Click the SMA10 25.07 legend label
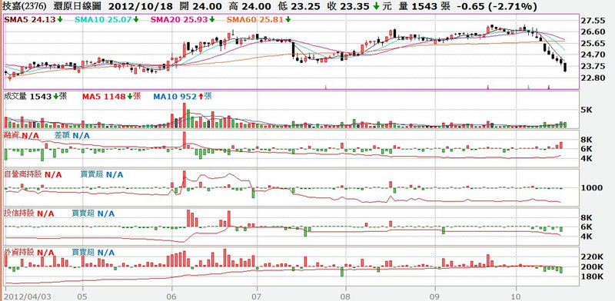 [x=106, y=19]
